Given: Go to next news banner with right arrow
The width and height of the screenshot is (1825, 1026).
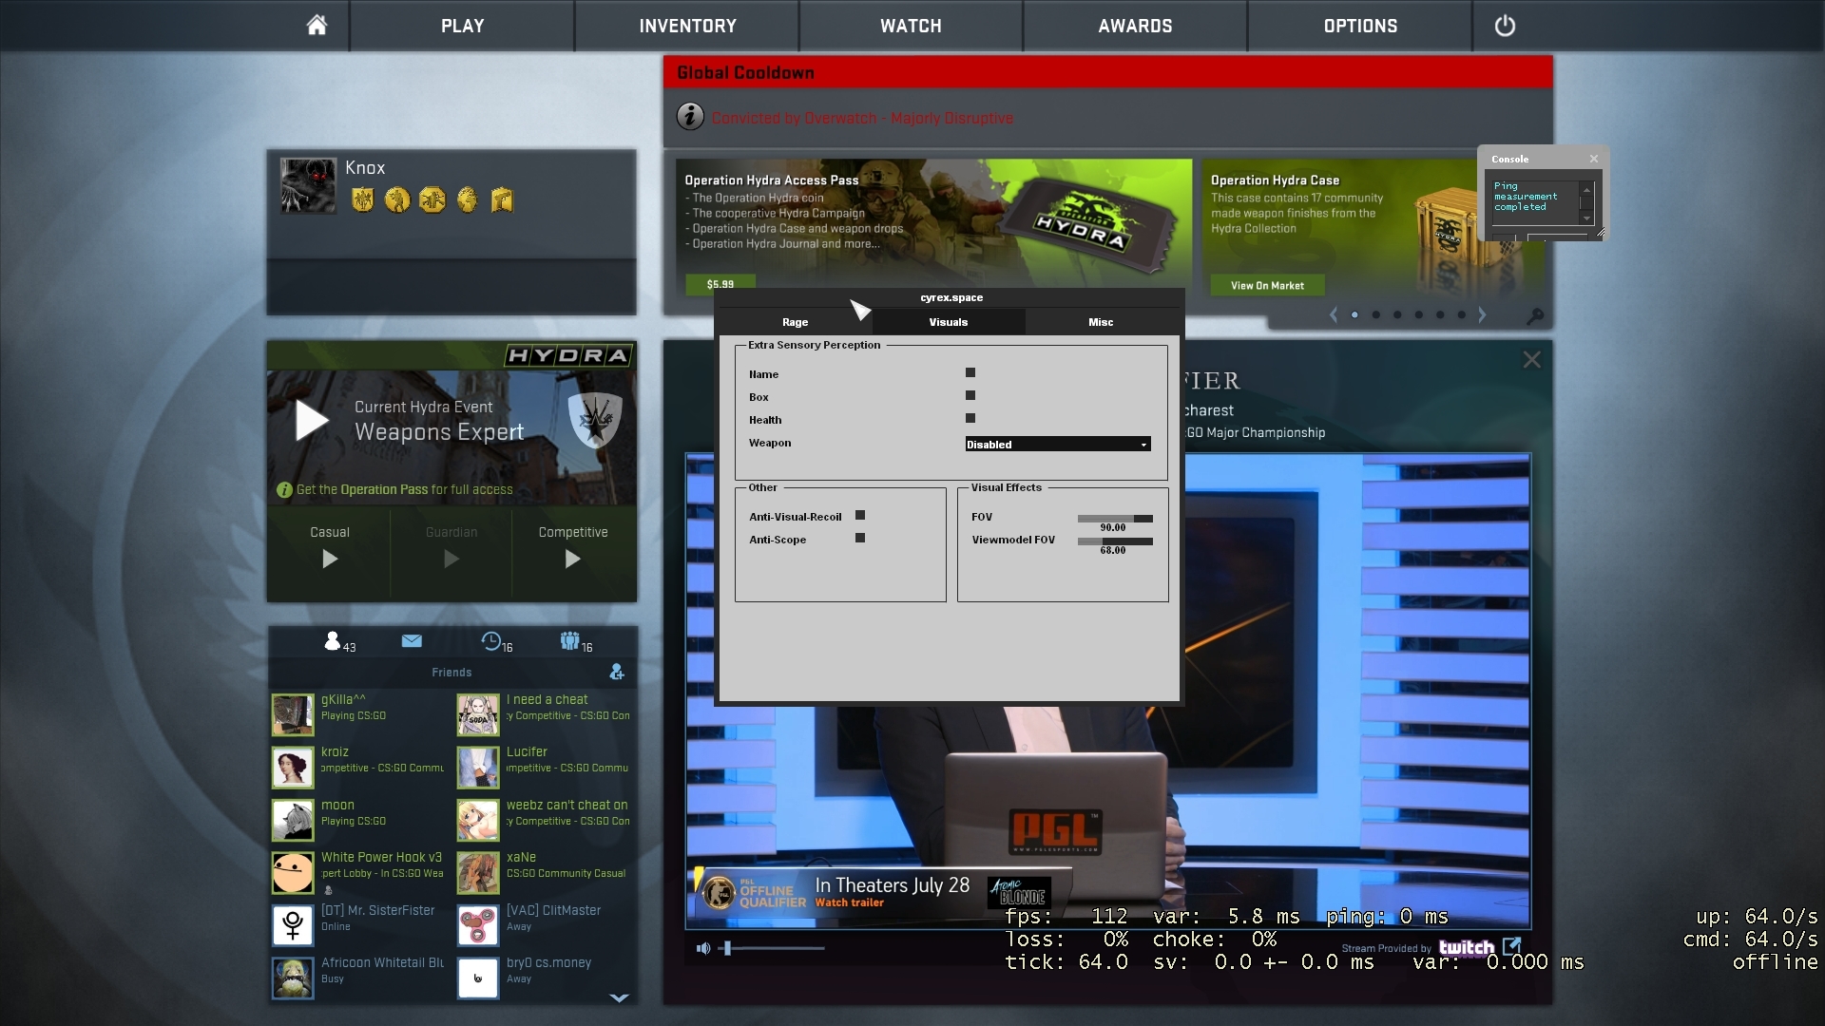Looking at the screenshot, I should [1482, 315].
